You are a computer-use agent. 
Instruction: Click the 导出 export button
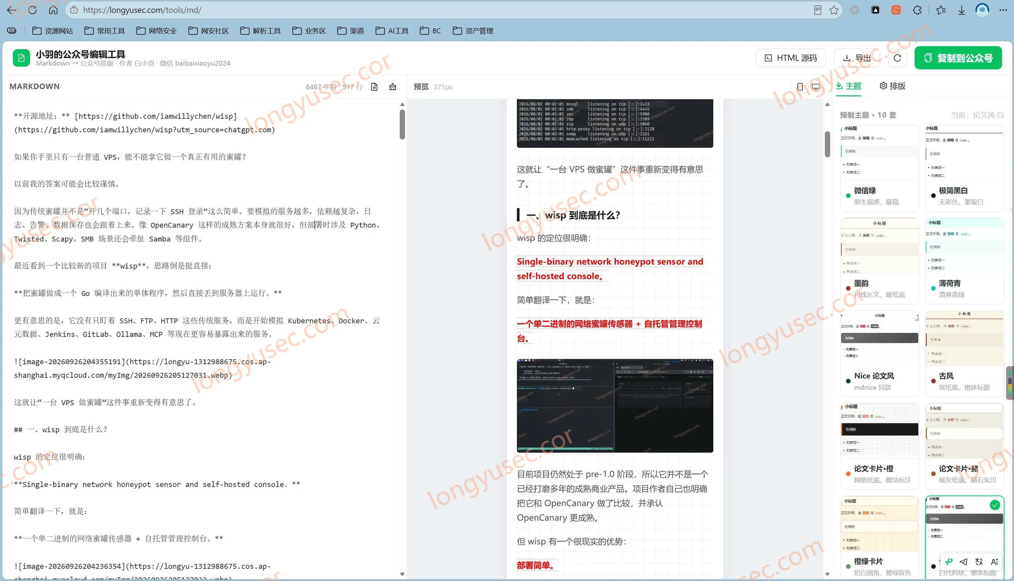coord(857,58)
